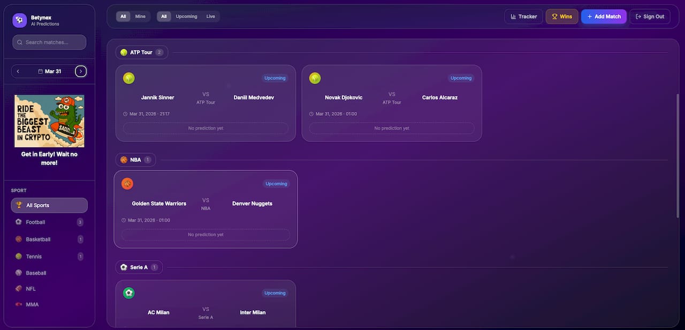Image resolution: width=685 pixels, height=330 pixels.
Task: Select the Basketball sport icon
Action: click(18, 239)
